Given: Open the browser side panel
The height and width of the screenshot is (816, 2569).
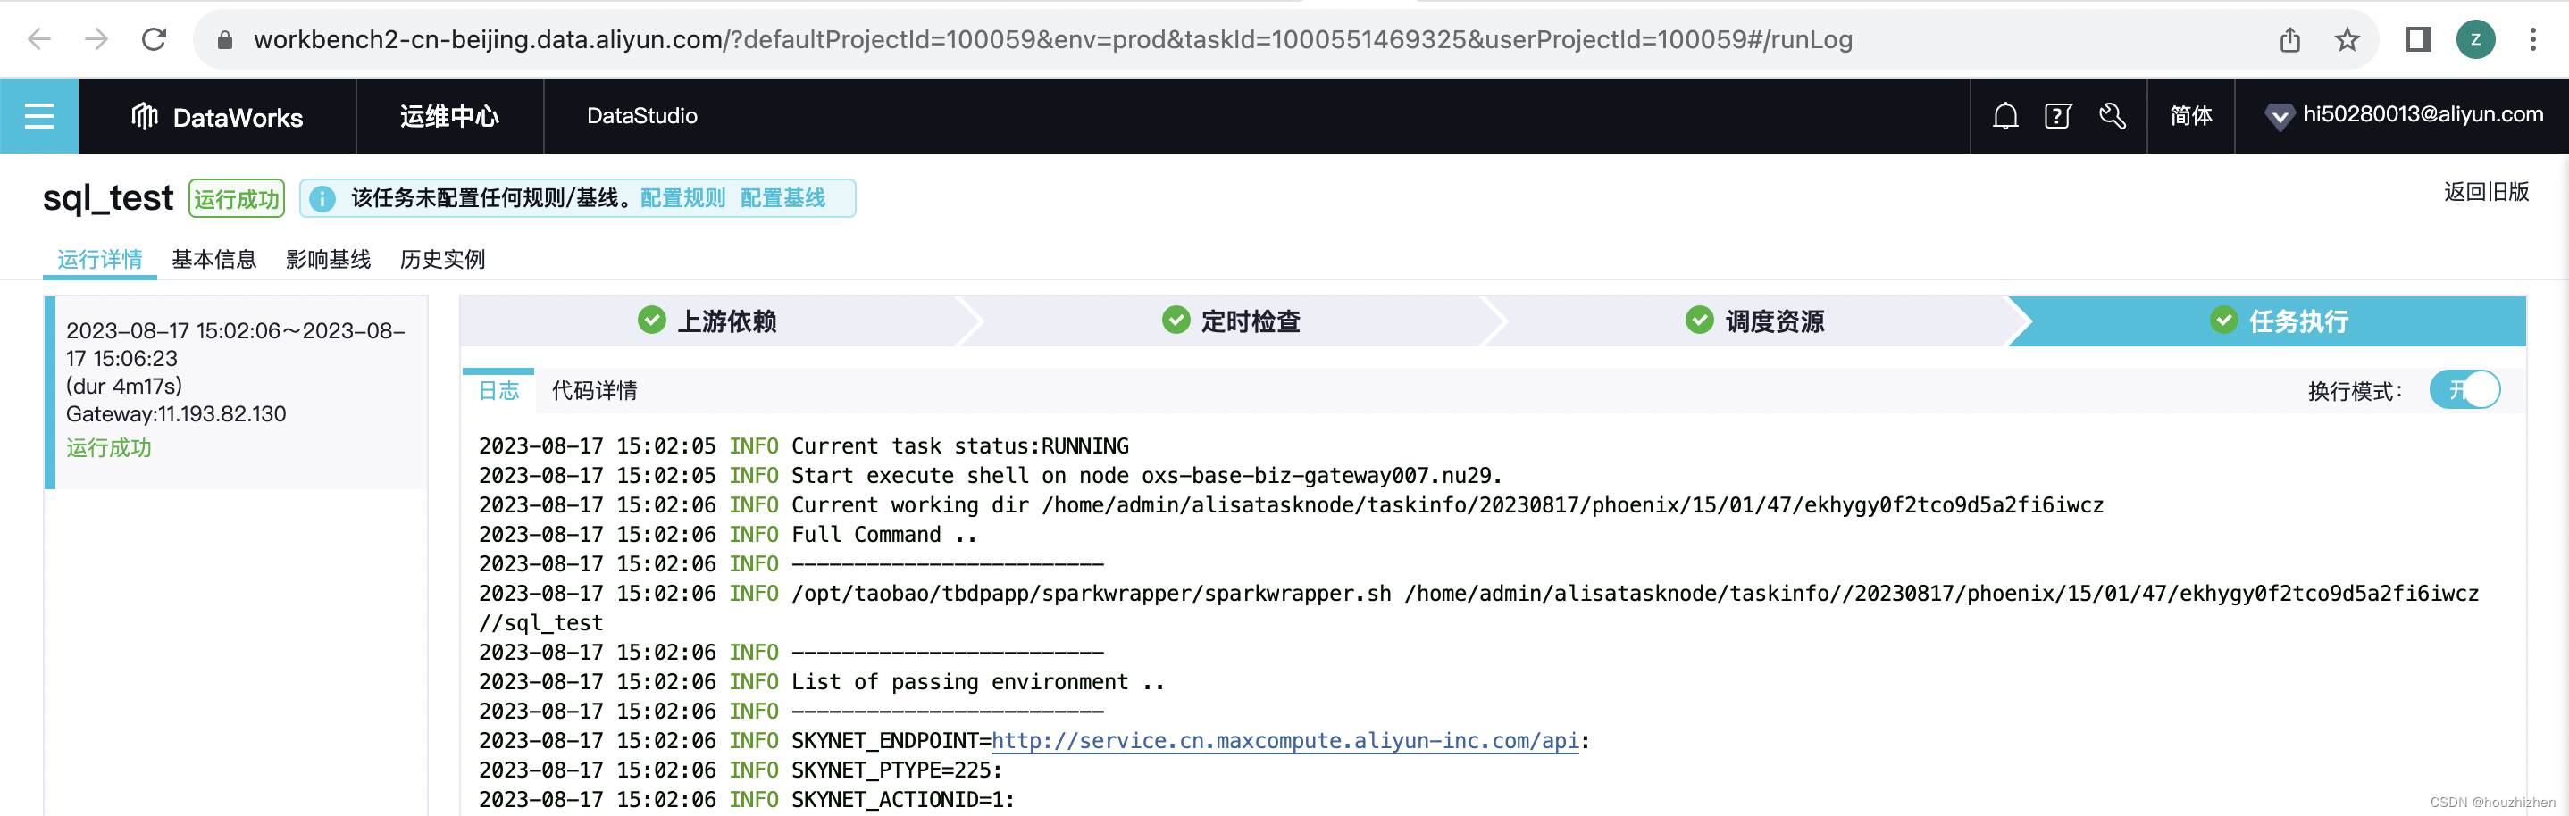Looking at the screenshot, I should (2417, 40).
